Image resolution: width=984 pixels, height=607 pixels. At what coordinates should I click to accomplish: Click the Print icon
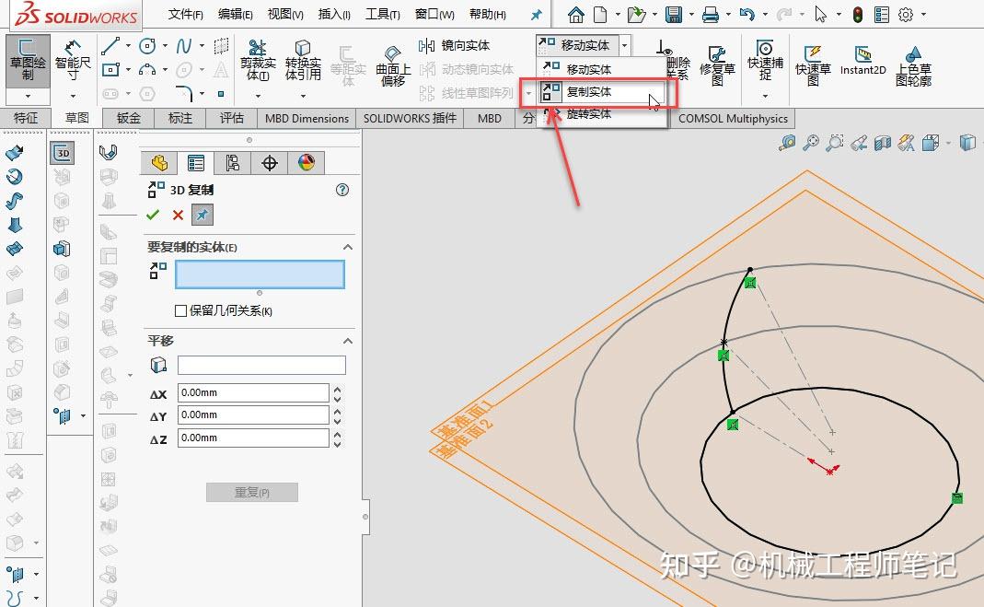pyautogui.click(x=711, y=14)
